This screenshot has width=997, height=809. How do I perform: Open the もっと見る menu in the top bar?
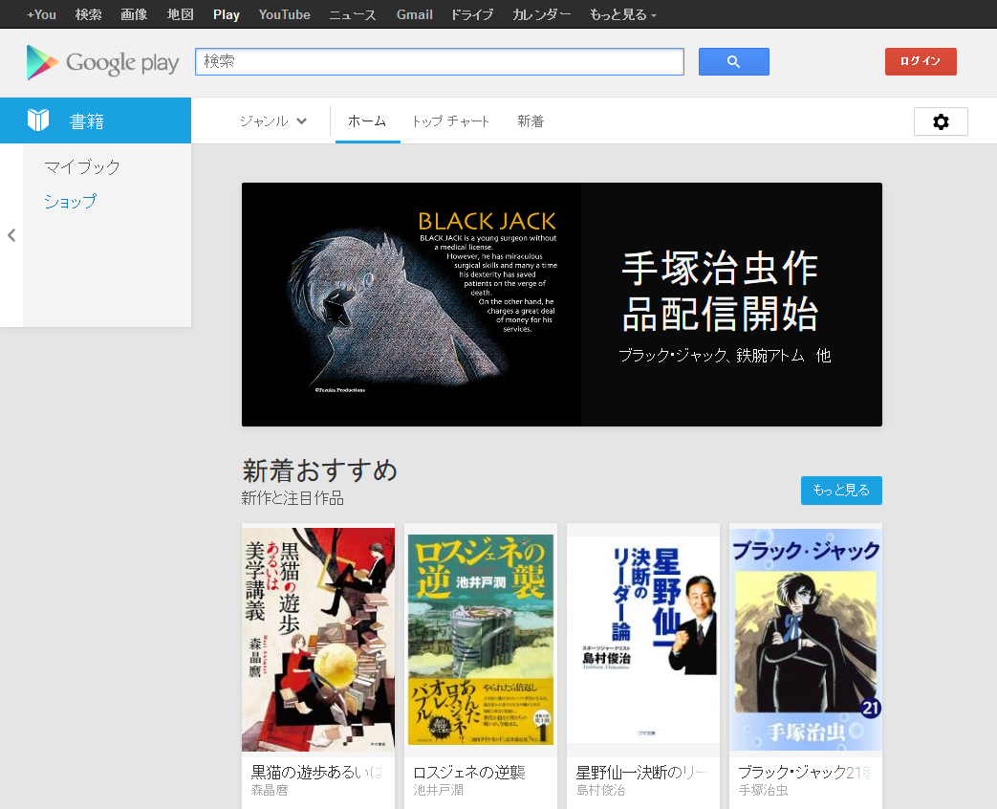622,14
